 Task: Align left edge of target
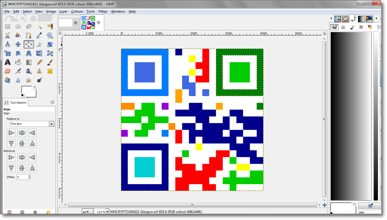pyautogui.click(x=11, y=133)
